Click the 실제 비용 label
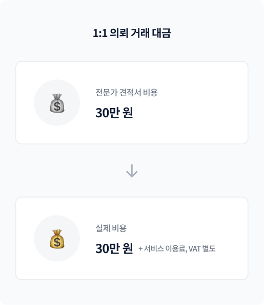Image resolution: width=264 pixels, height=305 pixels. [x=111, y=228]
